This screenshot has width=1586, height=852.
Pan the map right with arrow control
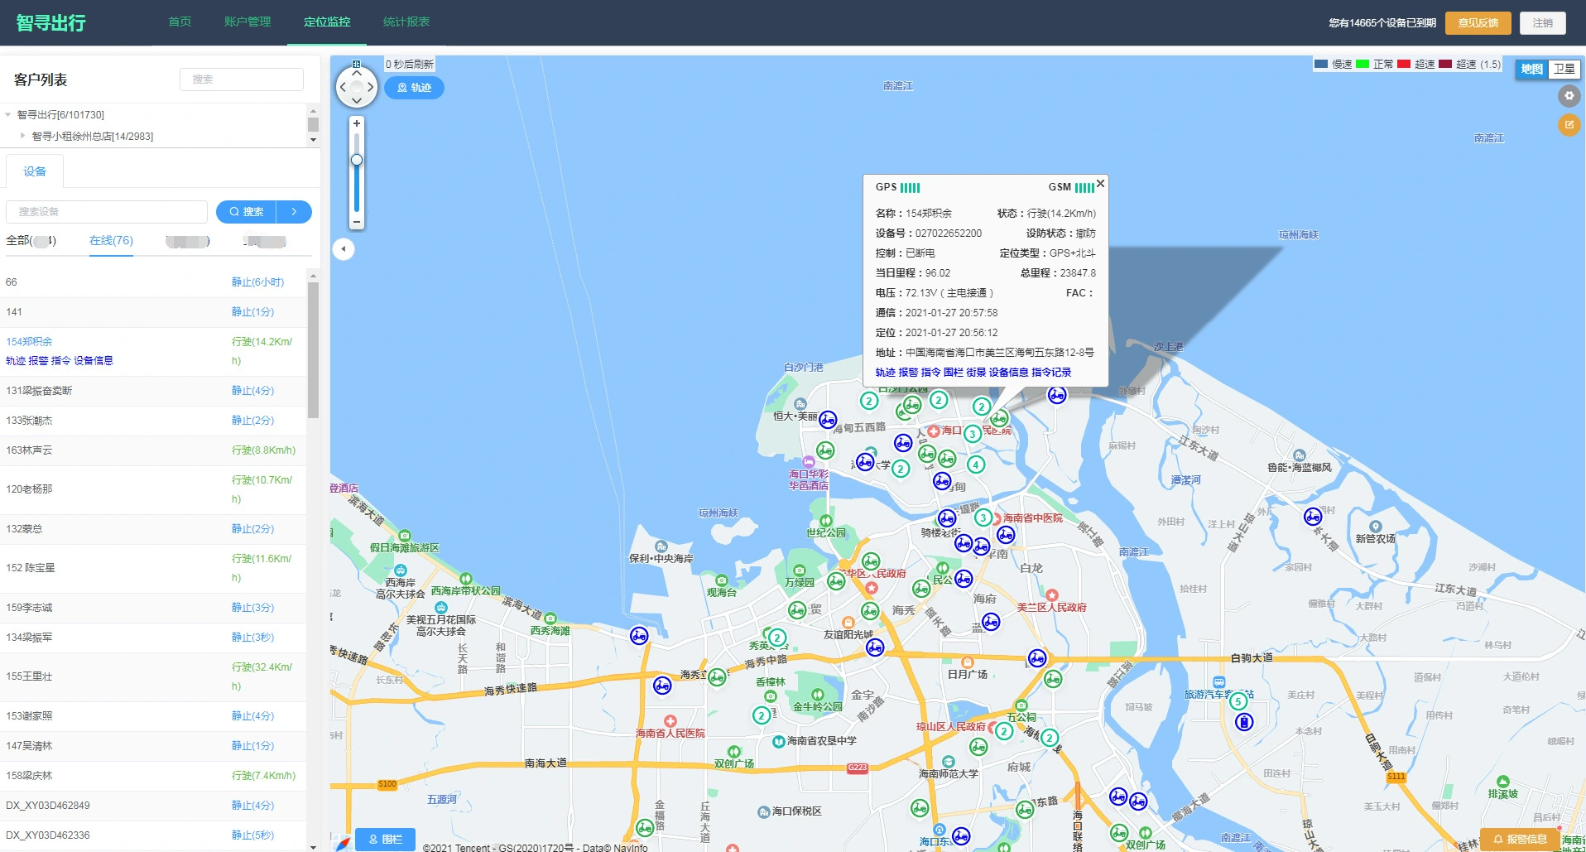coord(370,87)
